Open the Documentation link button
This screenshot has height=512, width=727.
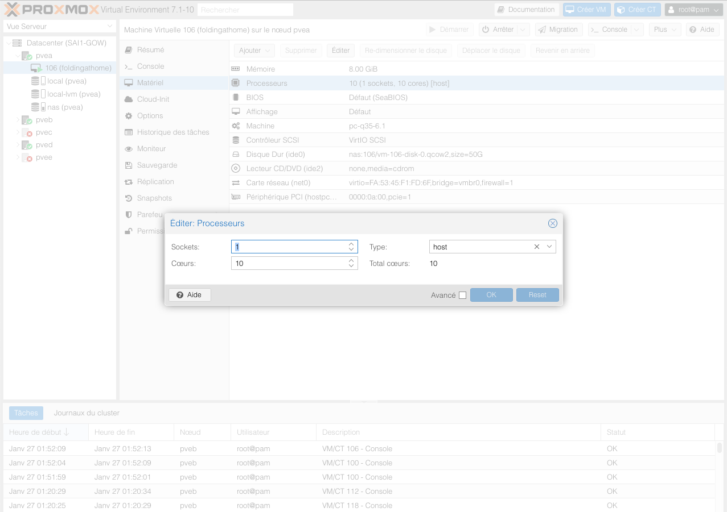point(525,10)
